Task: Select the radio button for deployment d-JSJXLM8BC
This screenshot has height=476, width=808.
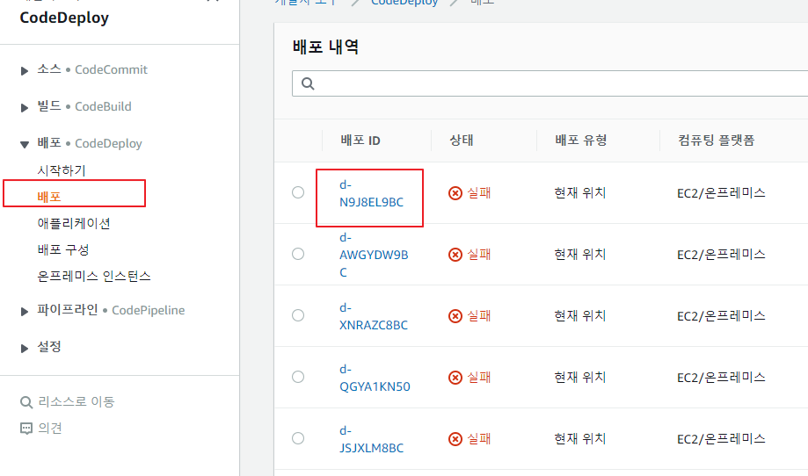Action: click(298, 438)
